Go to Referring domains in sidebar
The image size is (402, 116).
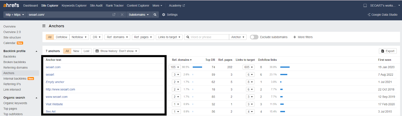(x=16, y=68)
